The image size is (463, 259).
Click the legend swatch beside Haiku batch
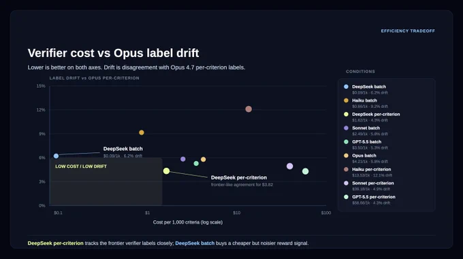click(346, 101)
